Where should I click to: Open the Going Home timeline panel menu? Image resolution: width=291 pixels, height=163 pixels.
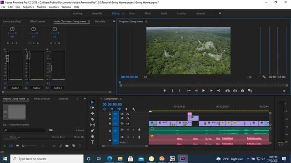coord(120,99)
